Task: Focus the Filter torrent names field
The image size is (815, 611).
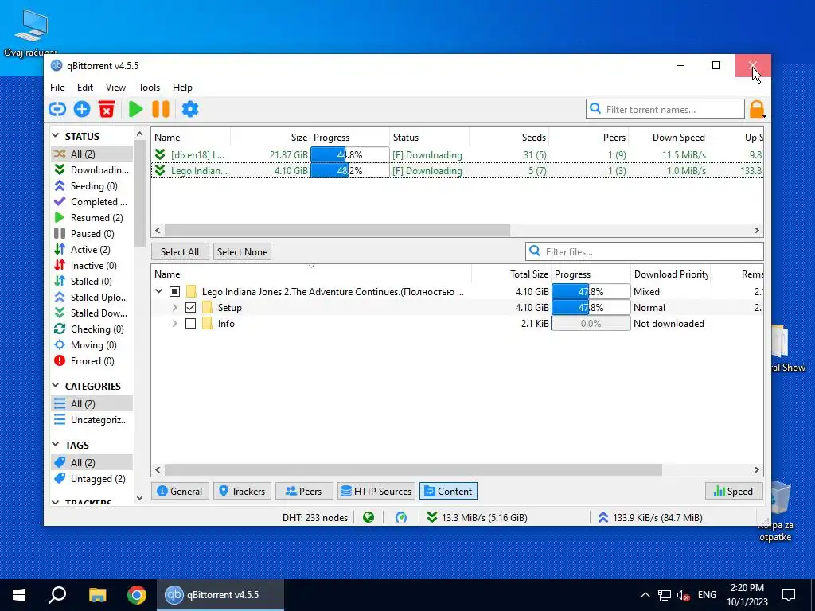Action: pyautogui.click(x=665, y=109)
